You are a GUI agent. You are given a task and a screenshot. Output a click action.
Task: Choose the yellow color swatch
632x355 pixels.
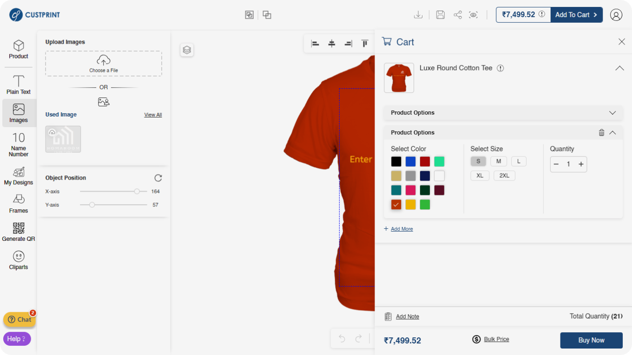click(x=410, y=205)
